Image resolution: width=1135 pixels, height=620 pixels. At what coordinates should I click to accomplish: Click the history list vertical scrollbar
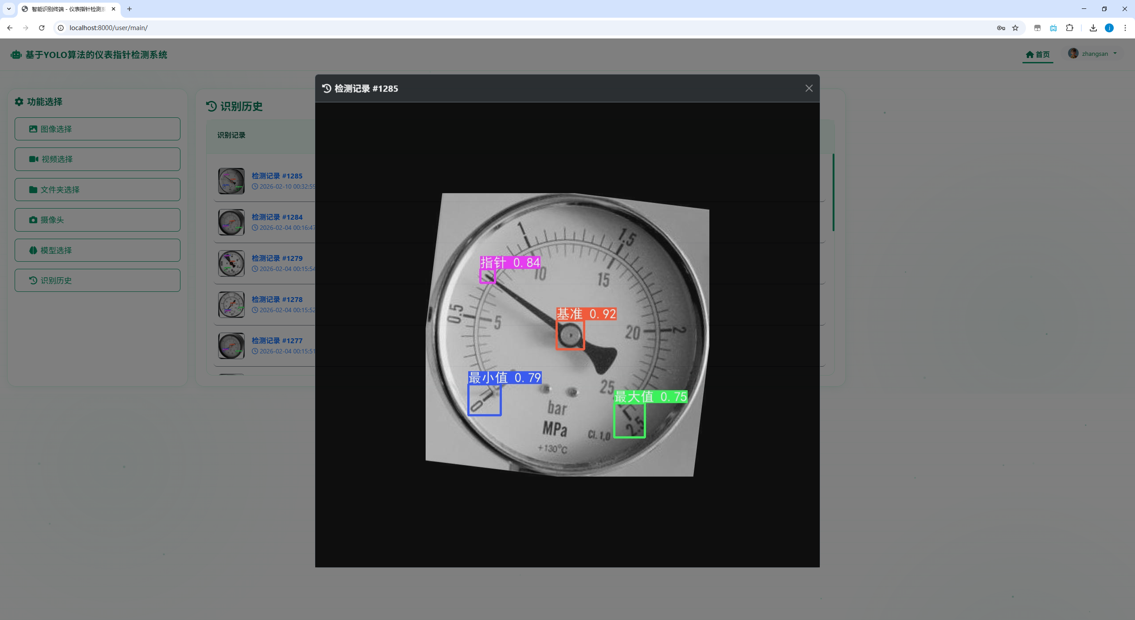pyautogui.click(x=833, y=193)
